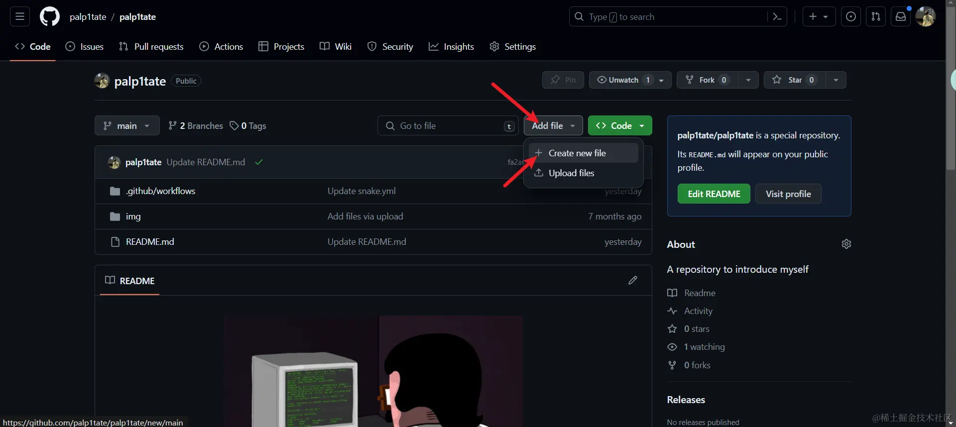956x427 pixels.
Task: Click the palp1tate repository title link
Action: 140,81
